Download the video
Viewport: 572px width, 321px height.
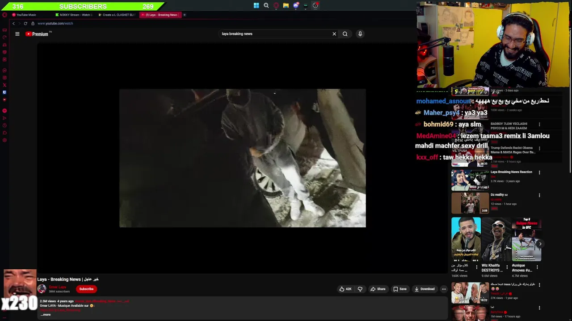[425, 289]
